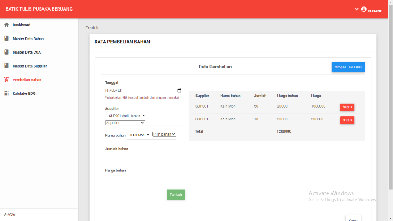Viewport: 393px width, 221px height.
Task: Click the shopping cart icon for Pembelian Bahan
Action: (6, 79)
